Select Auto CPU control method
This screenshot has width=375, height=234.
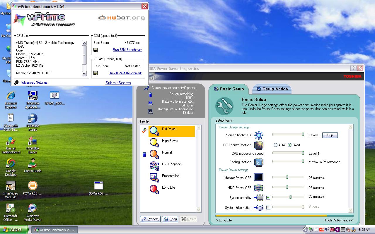[x=279, y=145]
